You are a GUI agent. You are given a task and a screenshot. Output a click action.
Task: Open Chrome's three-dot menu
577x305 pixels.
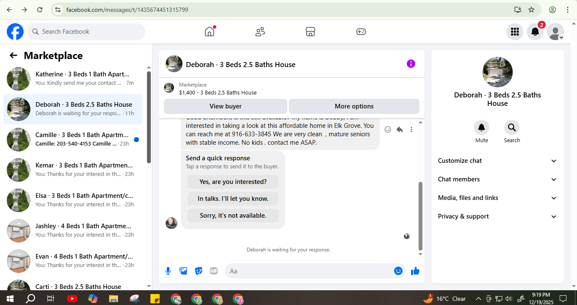point(567,10)
